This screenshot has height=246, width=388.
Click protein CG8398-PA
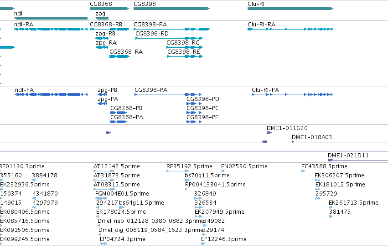(151, 90)
